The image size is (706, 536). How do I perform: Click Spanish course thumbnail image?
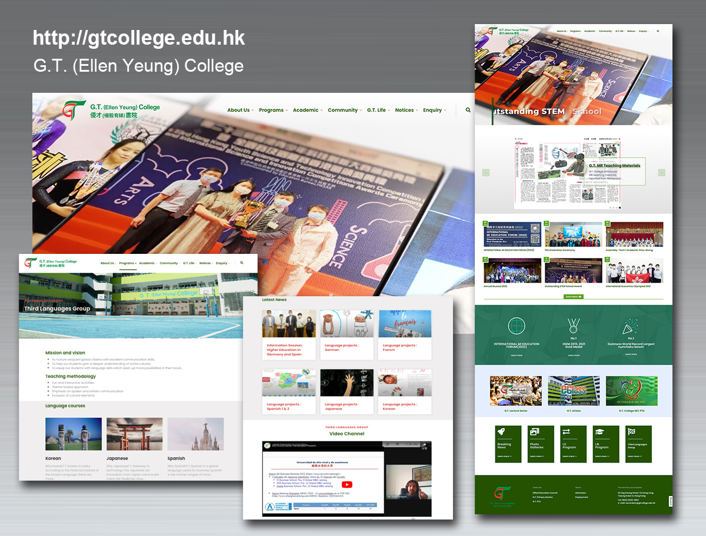195,434
